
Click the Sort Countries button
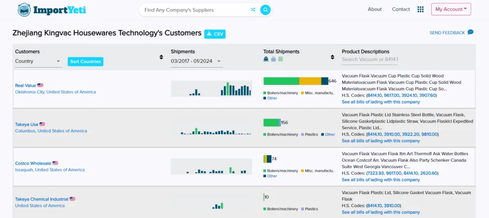point(85,61)
